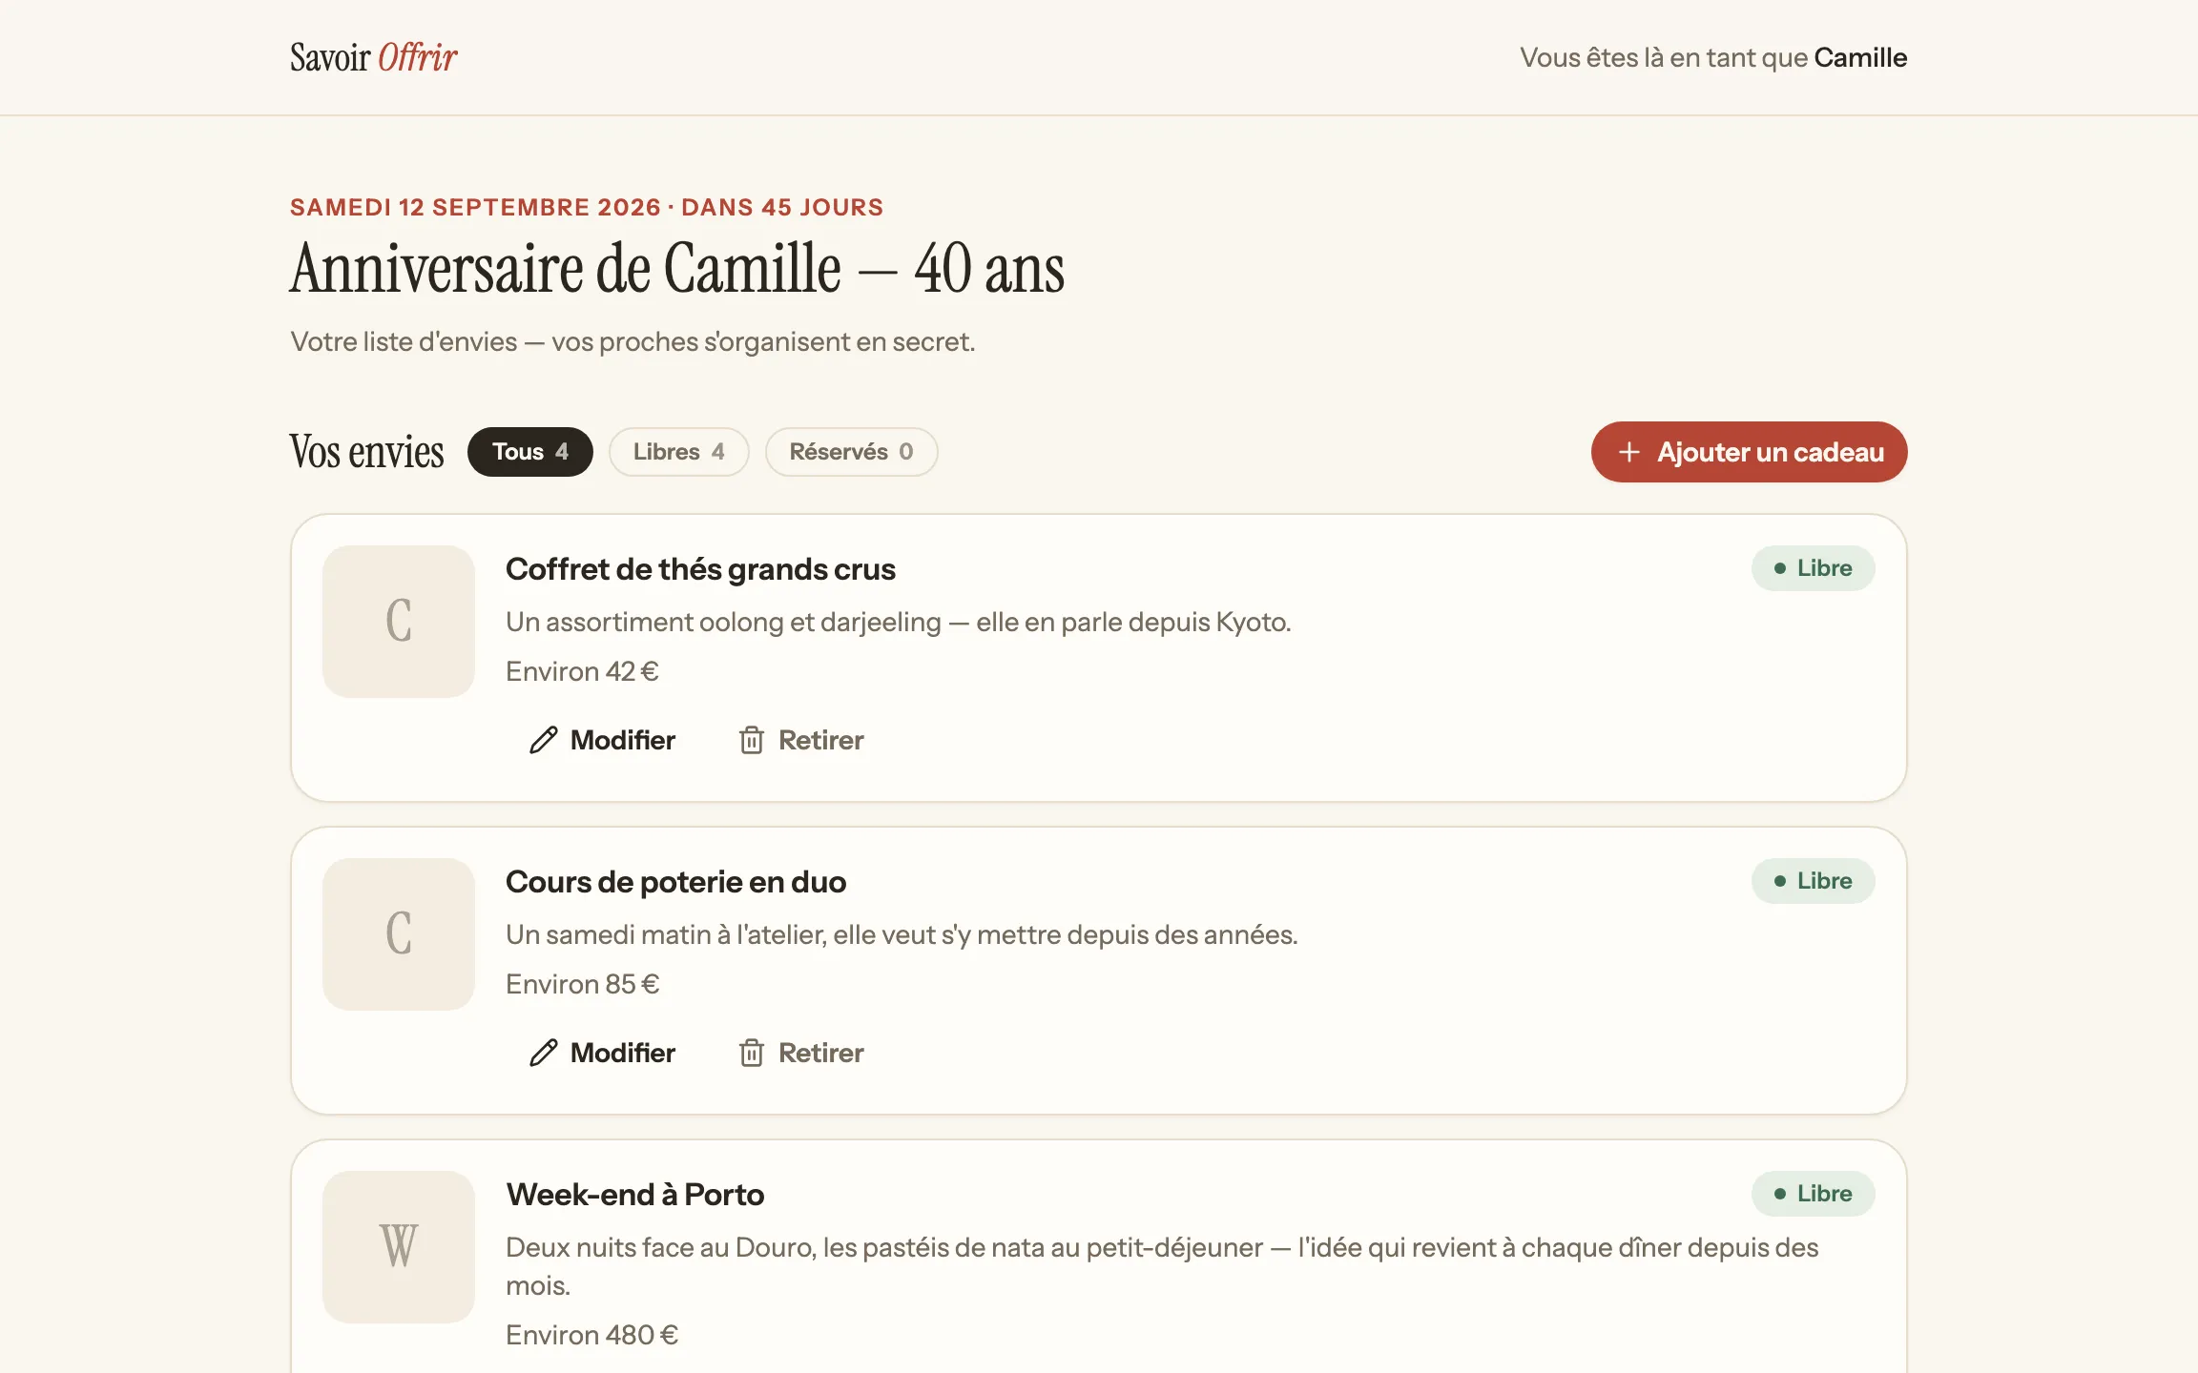Edit Coffret de thés via Modifier label
2198x1373 pixels.
point(623,740)
